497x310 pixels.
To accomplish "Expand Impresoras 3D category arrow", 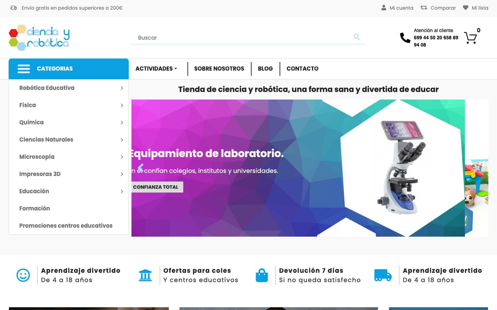I will (x=122, y=174).
